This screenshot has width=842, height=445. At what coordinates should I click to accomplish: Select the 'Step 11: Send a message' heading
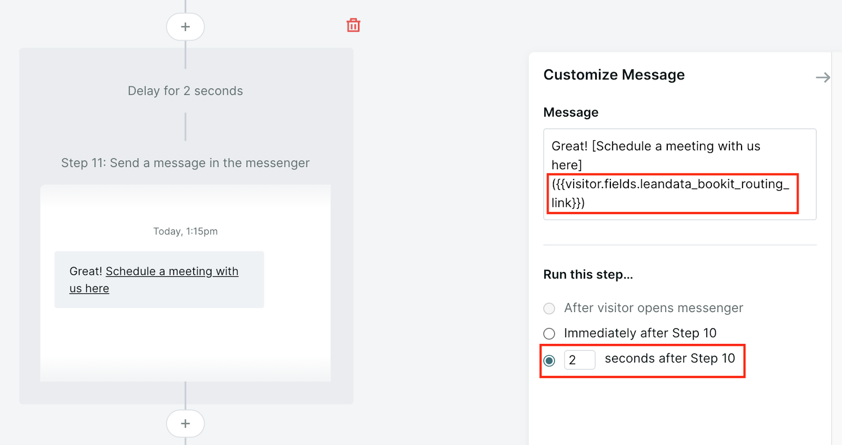(x=185, y=163)
